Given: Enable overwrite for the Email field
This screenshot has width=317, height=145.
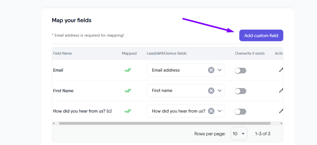Looking at the screenshot, I should 241,71.
